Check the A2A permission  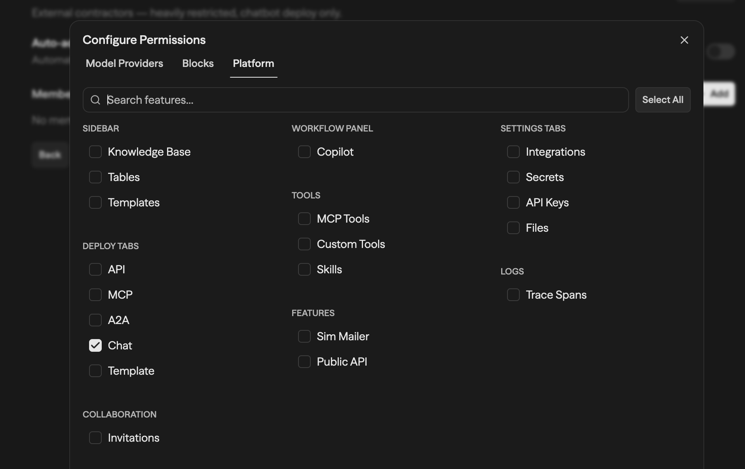click(x=95, y=320)
